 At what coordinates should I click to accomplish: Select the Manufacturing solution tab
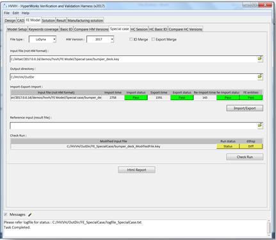click(85, 21)
